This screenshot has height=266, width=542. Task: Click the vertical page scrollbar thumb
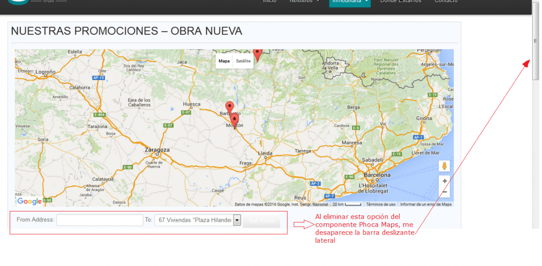coord(536,41)
